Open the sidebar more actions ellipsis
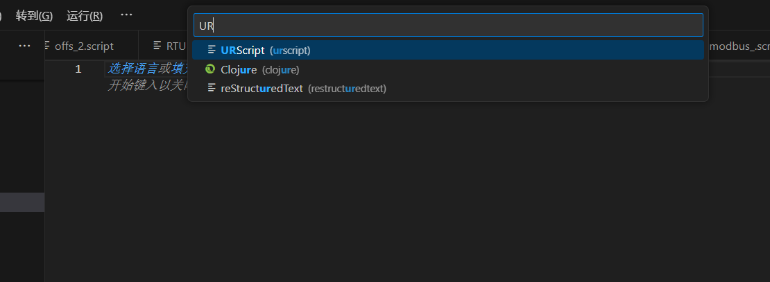This screenshot has width=770, height=282. tap(24, 46)
